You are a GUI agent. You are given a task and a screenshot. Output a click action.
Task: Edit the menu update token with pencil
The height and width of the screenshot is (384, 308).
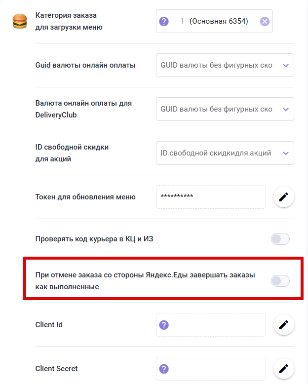click(284, 197)
